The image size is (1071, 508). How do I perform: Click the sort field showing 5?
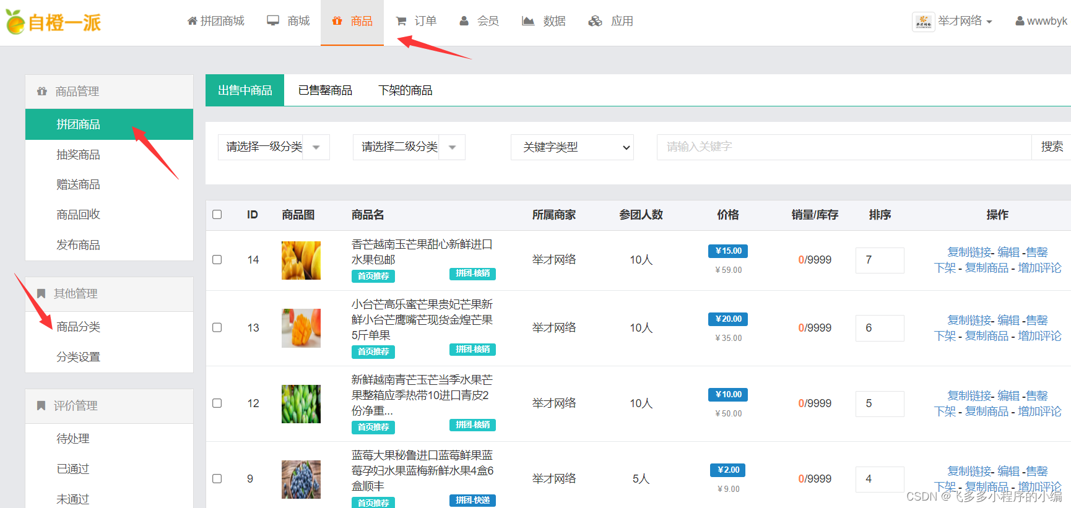tap(880, 403)
